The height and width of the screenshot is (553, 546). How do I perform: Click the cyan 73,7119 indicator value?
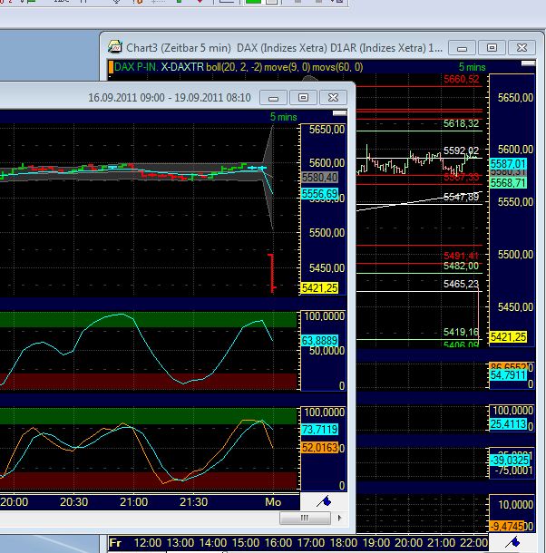tap(319, 429)
